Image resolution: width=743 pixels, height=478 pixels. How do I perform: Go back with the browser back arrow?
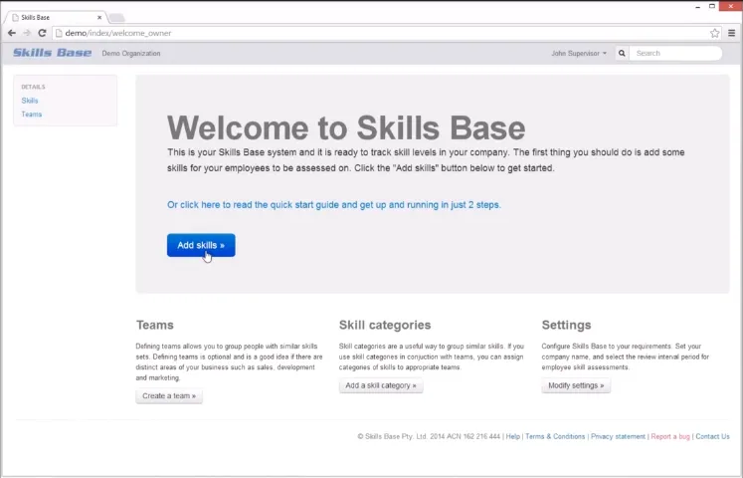coord(12,33)
